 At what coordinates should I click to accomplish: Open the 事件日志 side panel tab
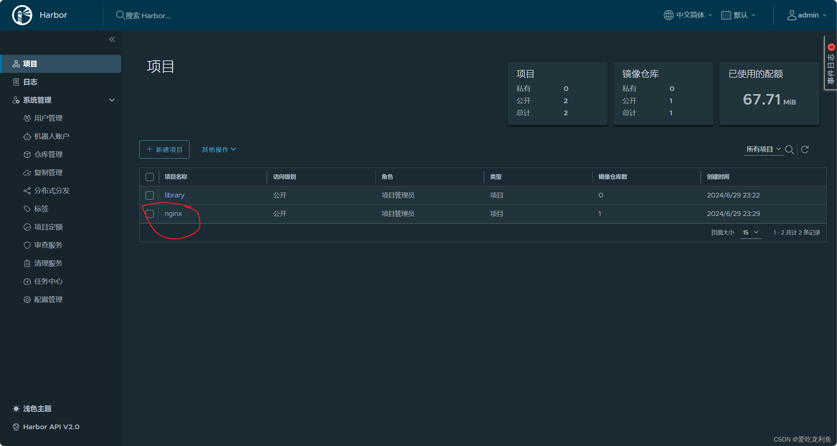pos(831,63)
